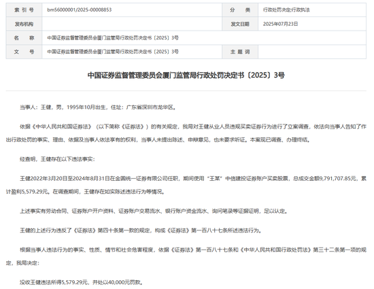Click the line 定，我局决定：
This screenshot has width=374, height=289.
click(22, 263)
